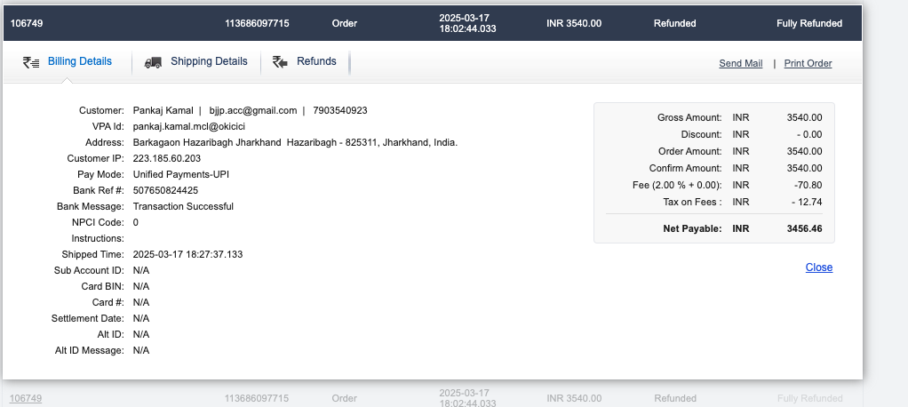
Task: Click the Fully Refunded status in header
Action: (808, 23)
